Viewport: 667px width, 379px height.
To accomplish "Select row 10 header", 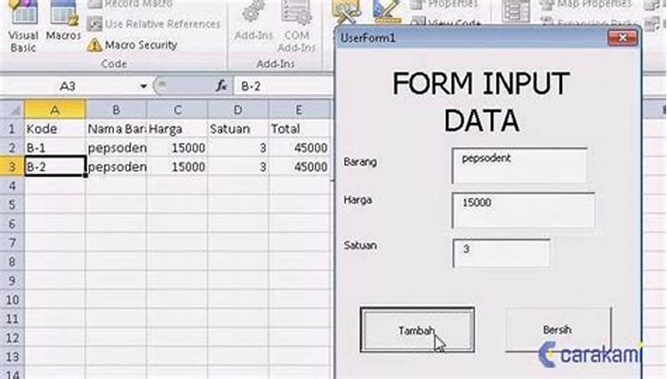I will tap(12, 300).
